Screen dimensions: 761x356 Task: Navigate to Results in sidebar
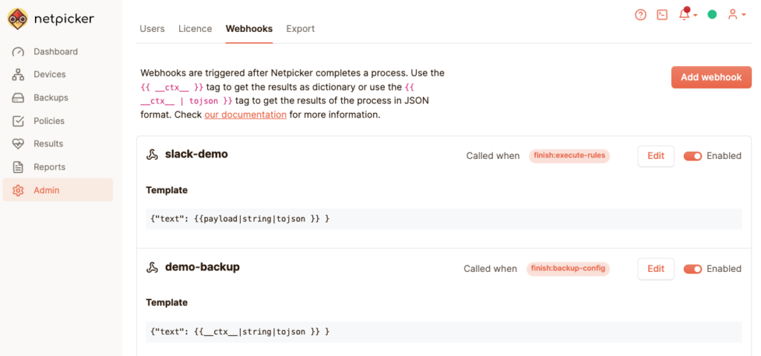point(48,143)
